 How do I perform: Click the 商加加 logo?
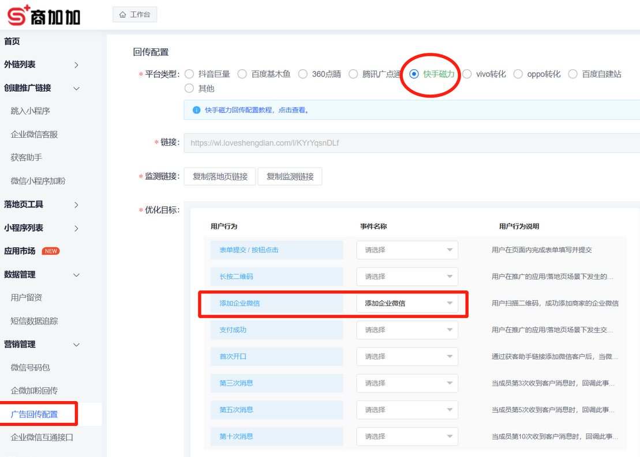click(x=44, y=16)
